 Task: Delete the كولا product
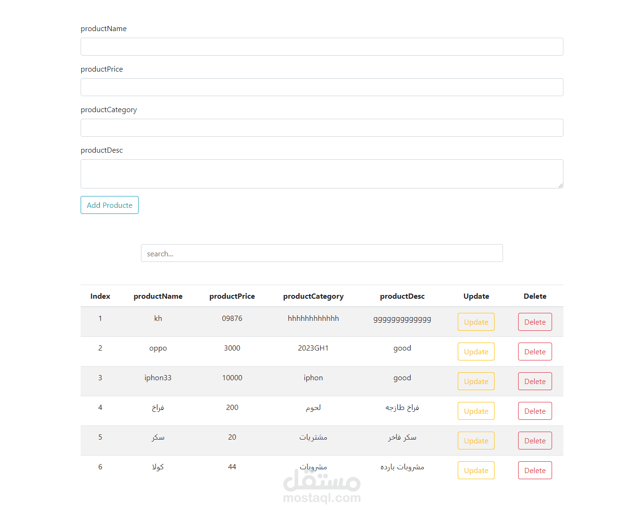coord(535,470)
